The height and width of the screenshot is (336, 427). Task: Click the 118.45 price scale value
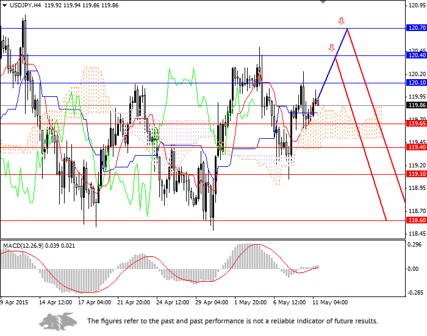tap(417, 234)
